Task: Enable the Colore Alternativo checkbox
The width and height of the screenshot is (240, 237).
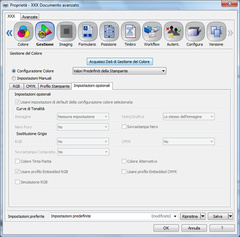Action: [x=124, y=161]
